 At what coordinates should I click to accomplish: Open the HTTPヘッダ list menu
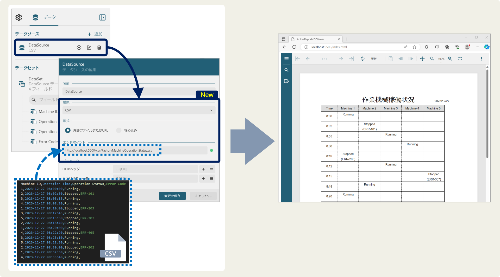[x=211, y=169]
